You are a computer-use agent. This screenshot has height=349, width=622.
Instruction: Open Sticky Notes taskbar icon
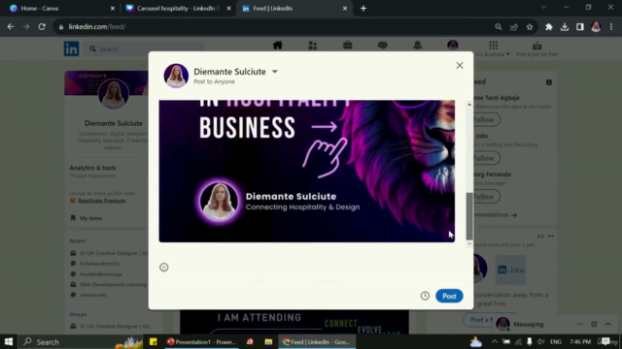(x=154, y=342)
